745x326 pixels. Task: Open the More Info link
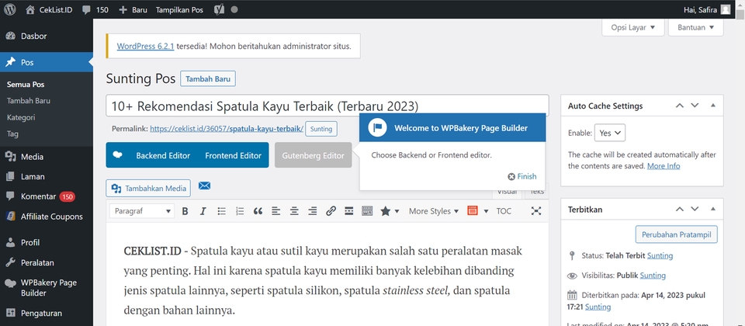coord(664,166)
